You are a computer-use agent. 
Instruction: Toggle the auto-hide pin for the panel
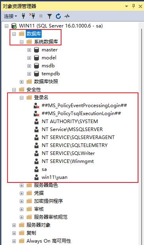(x=133, y=6)
